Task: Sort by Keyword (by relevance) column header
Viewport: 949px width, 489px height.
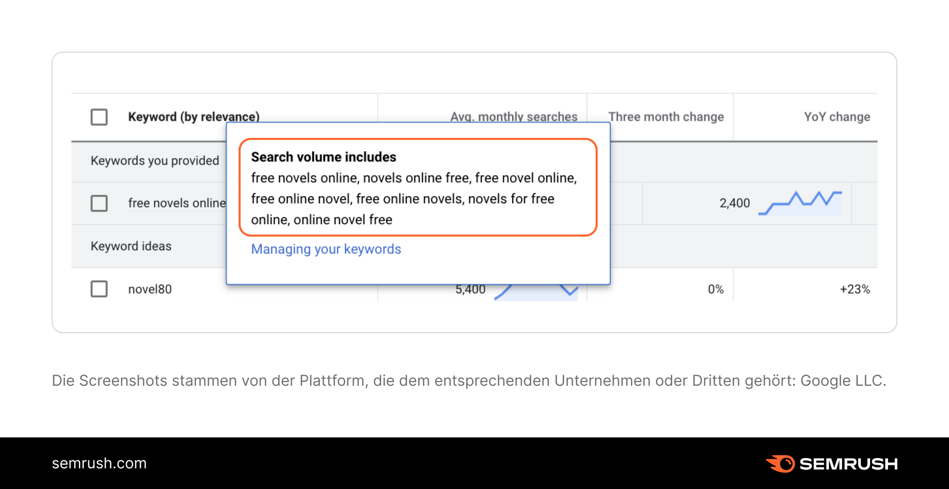Action: pyautogui.click(x=194, y=116)
